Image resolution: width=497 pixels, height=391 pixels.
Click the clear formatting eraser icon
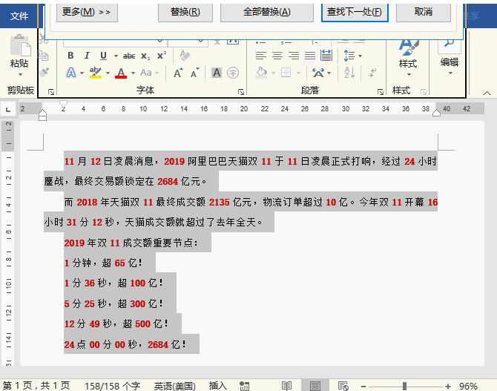tap(185, 56)
